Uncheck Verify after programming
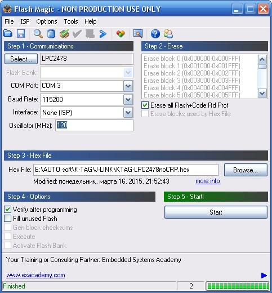272x293 pixels. (7, 210)
